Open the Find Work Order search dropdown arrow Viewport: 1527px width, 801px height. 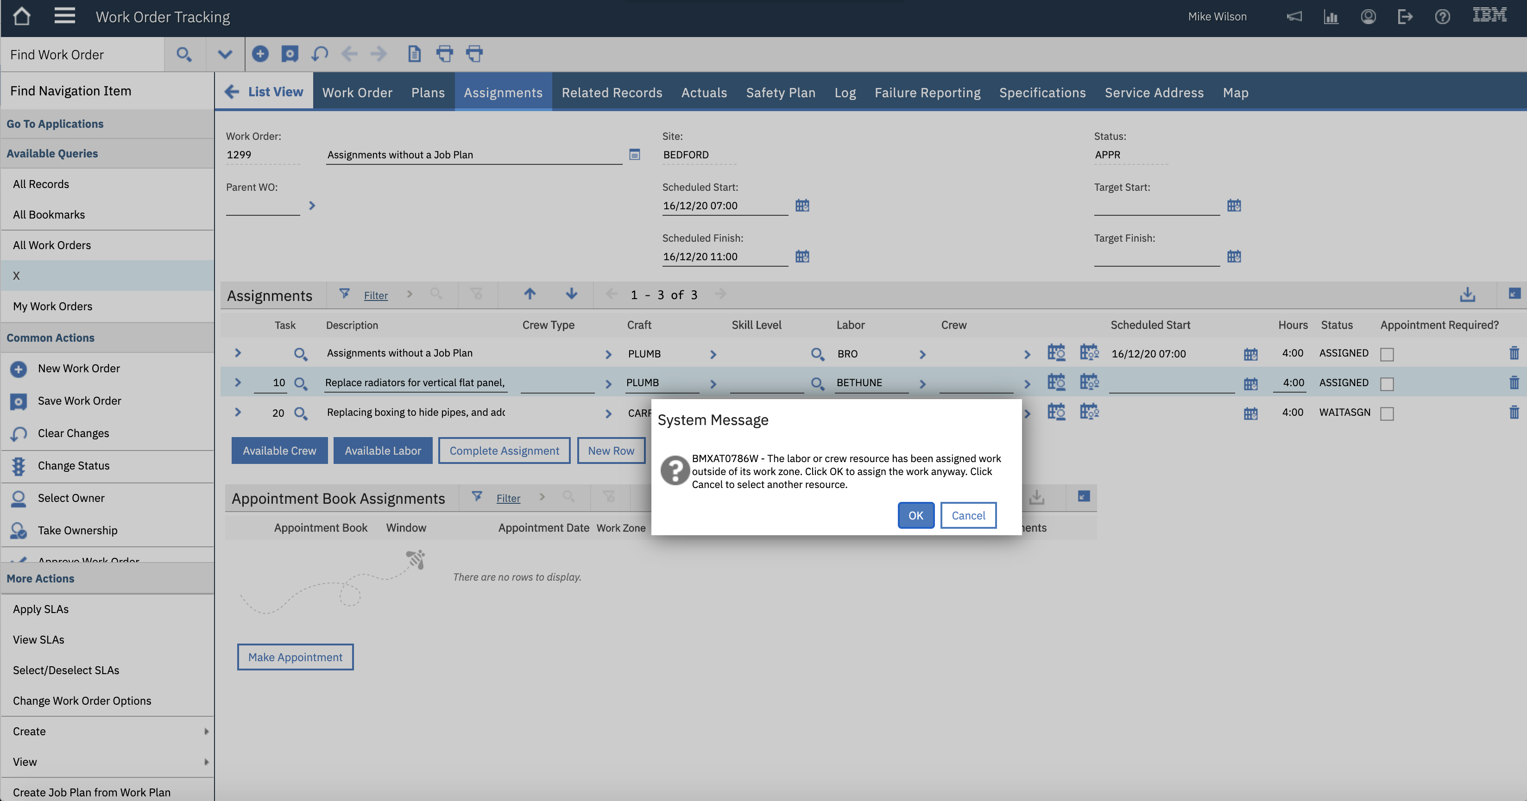coord(225,55)
